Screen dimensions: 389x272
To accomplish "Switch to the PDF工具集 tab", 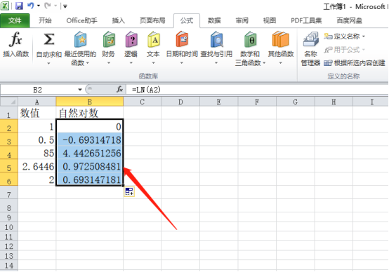I will [x=306, y=20].
